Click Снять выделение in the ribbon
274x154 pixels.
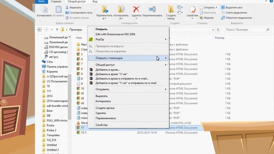point(234,12)
